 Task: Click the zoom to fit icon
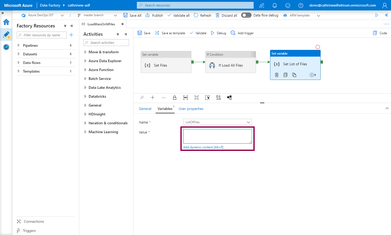click(197, 98)
